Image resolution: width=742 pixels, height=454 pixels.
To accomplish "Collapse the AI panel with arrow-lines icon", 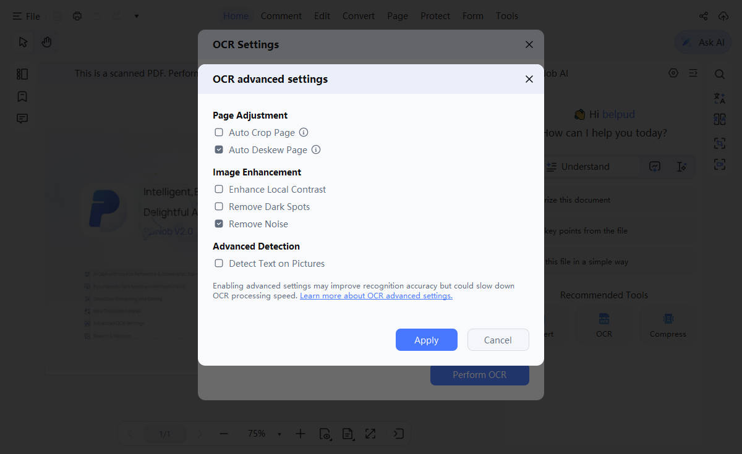I will (693, 73).
